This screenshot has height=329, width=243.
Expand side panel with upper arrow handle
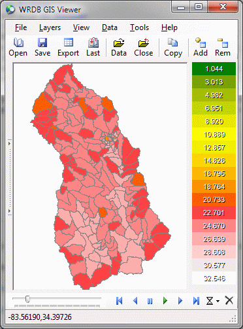pyautogui.click(x=9, y=143)
